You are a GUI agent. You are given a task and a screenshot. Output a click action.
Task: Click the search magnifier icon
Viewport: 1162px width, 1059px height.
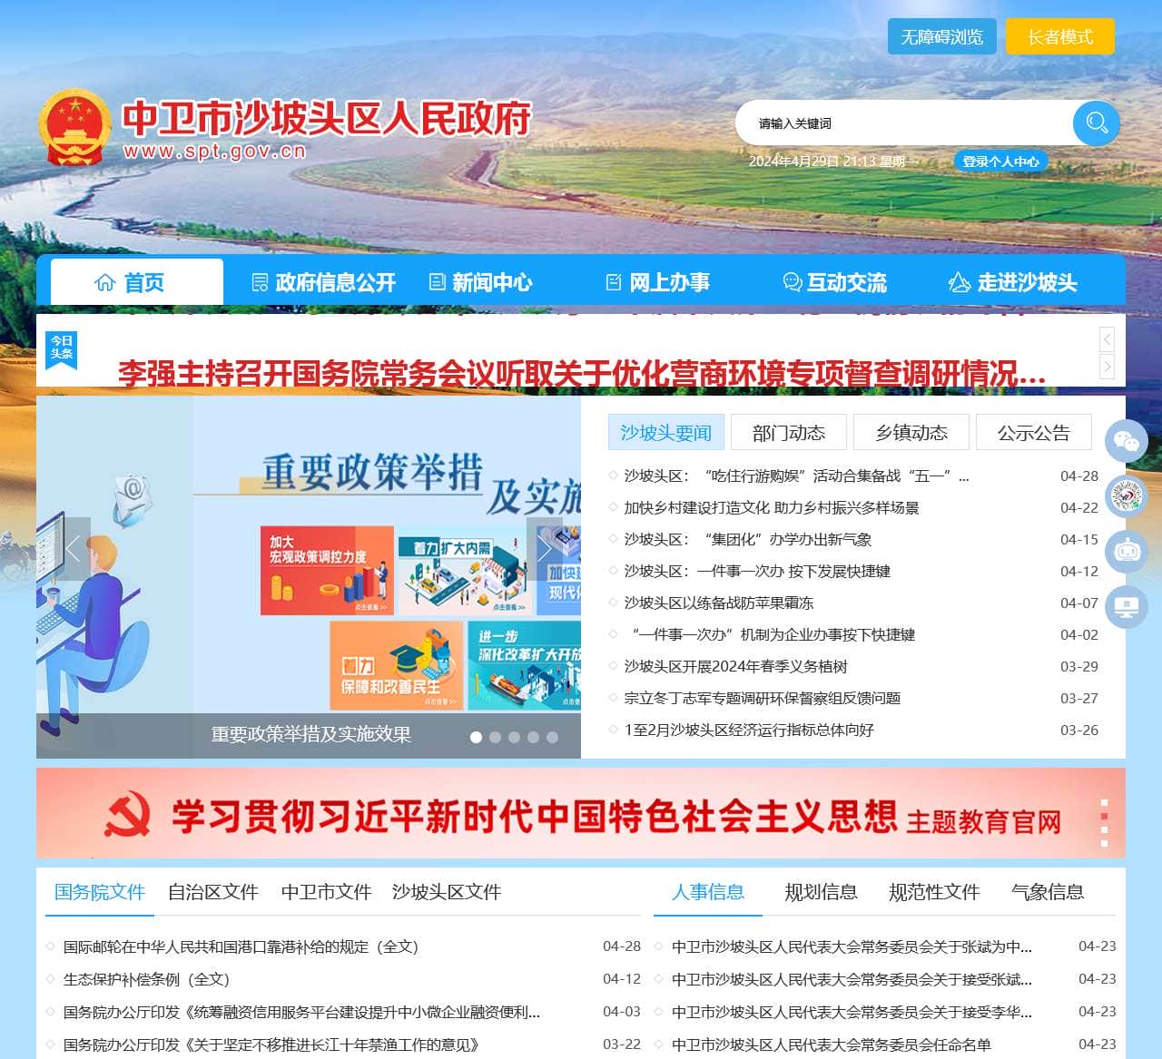pos(1095,123)
